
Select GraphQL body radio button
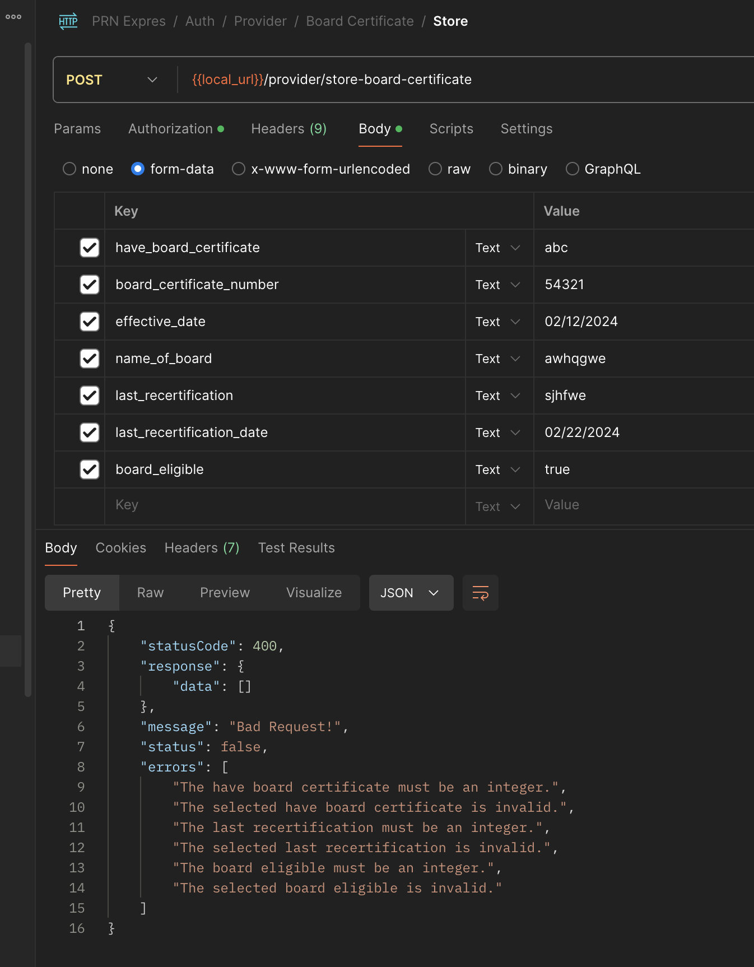pyautogui.click(x=572, y=169)
